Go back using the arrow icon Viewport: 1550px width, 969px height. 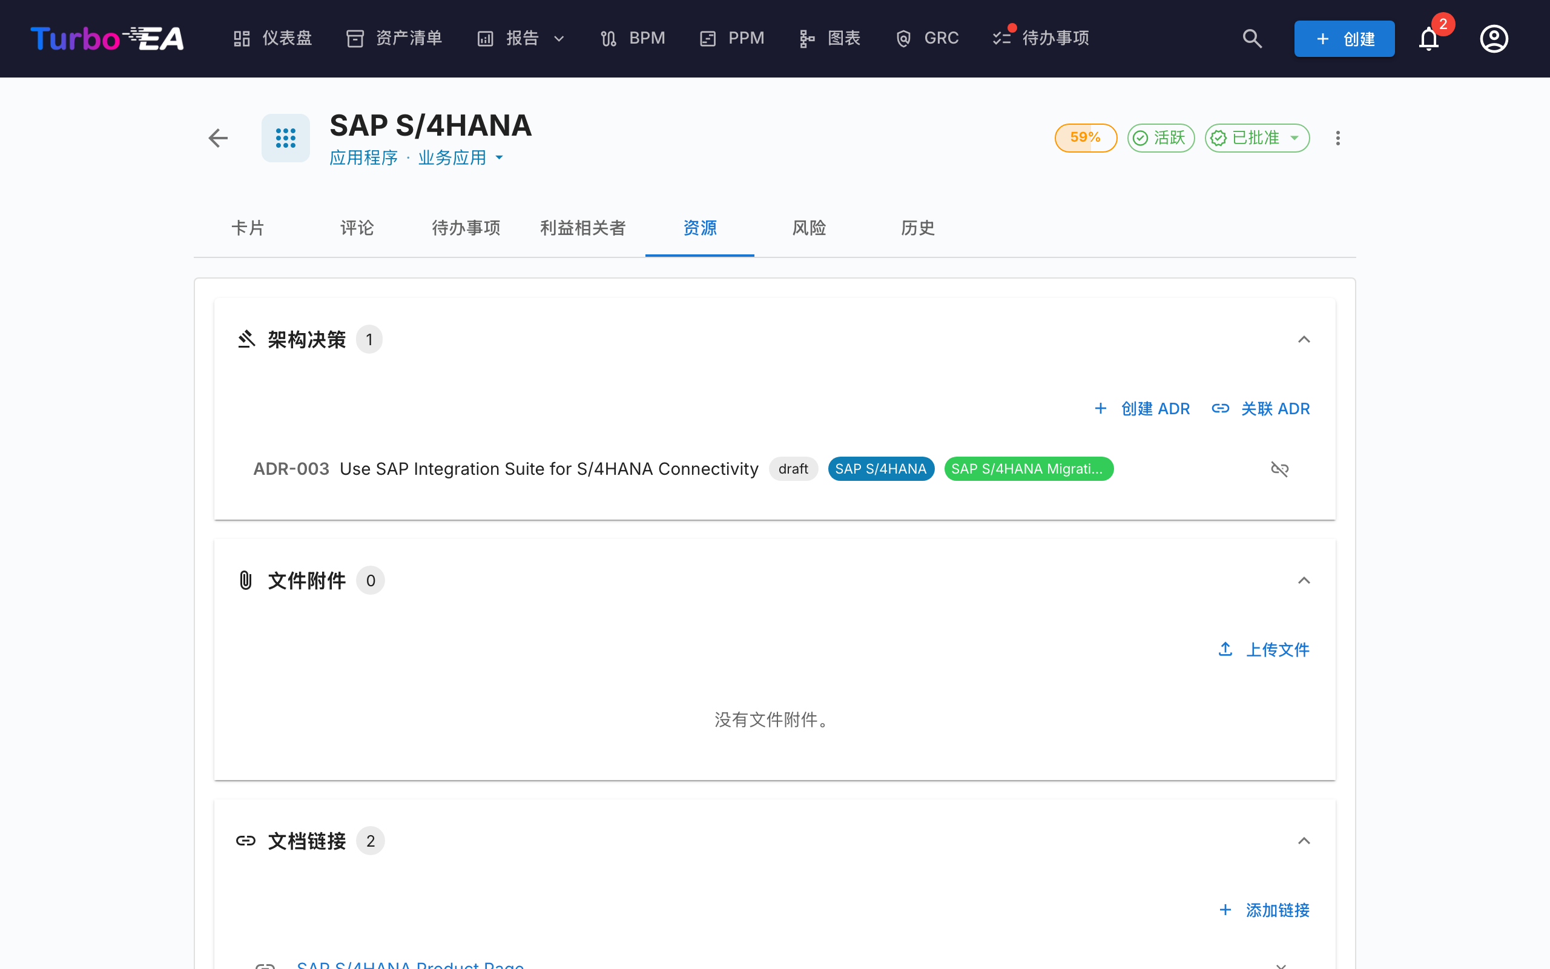(x=219, y=138)
